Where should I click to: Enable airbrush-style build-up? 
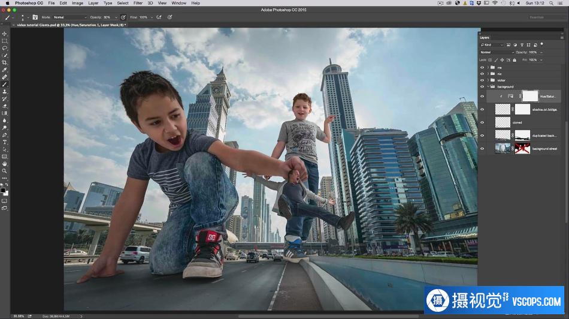[x=159, y=17]
